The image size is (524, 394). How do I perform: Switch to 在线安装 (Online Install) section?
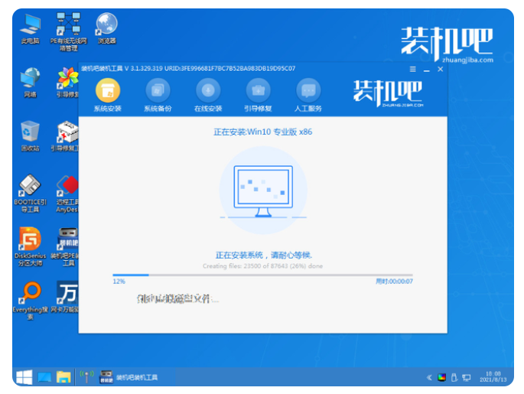(x=207, y=90)
